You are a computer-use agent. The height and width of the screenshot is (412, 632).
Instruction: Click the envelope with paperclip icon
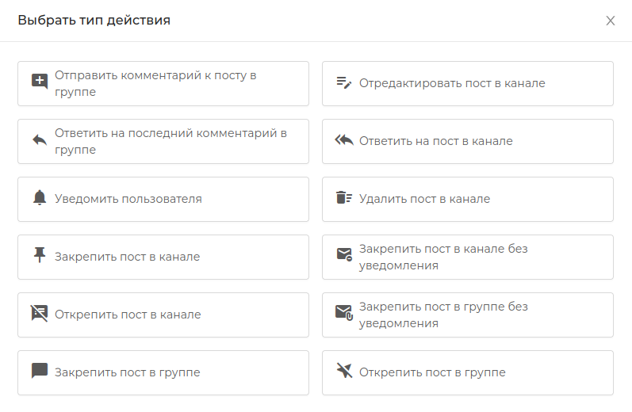click(344, 312)
